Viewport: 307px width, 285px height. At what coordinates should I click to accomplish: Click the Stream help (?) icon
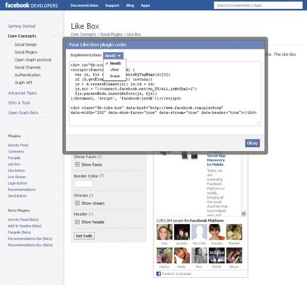click(x=91, y=195)
